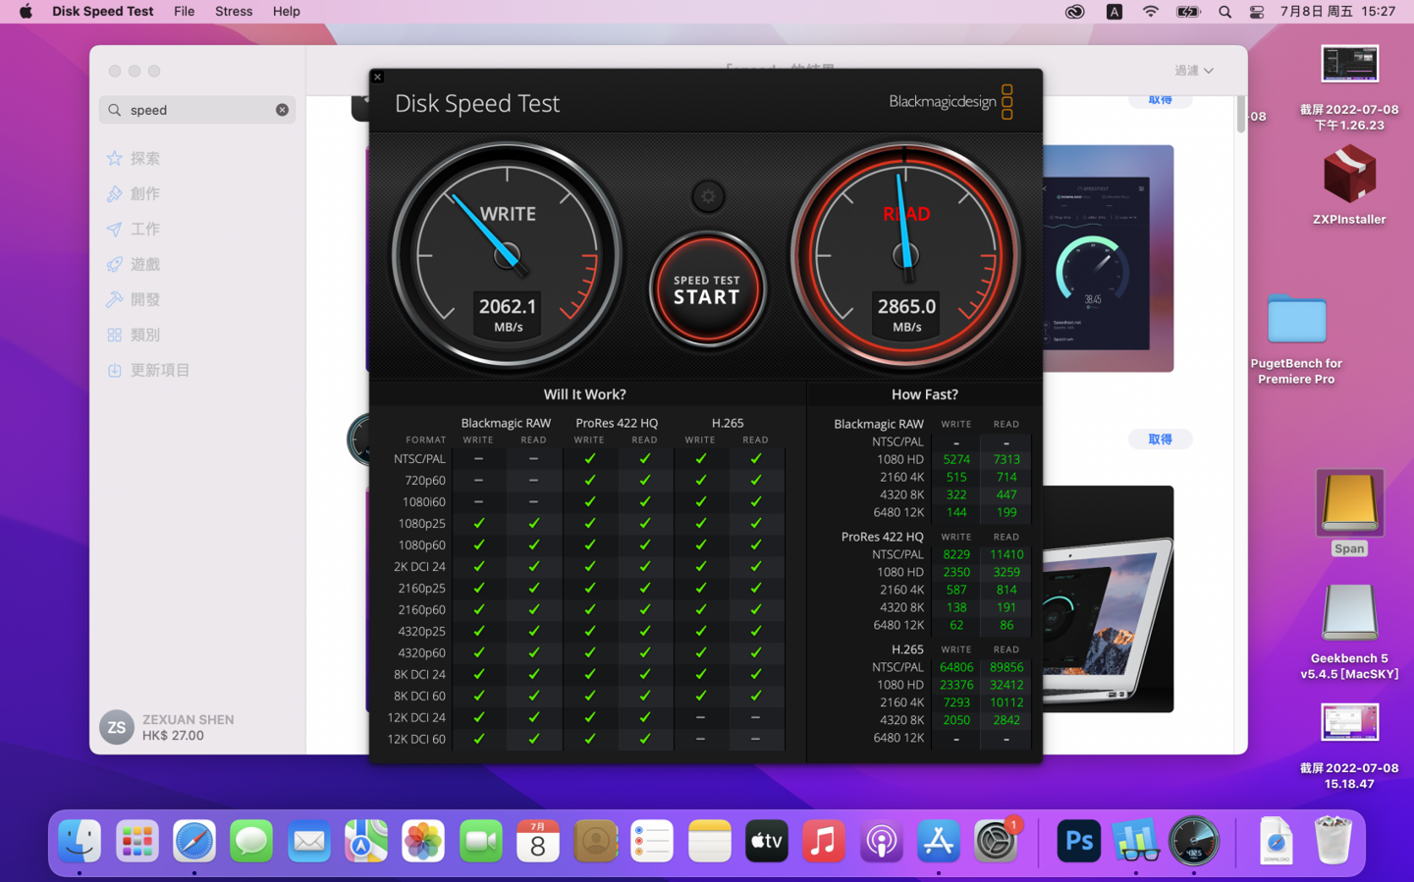Open Spotlight search in menu bar

click(1224, 12)
